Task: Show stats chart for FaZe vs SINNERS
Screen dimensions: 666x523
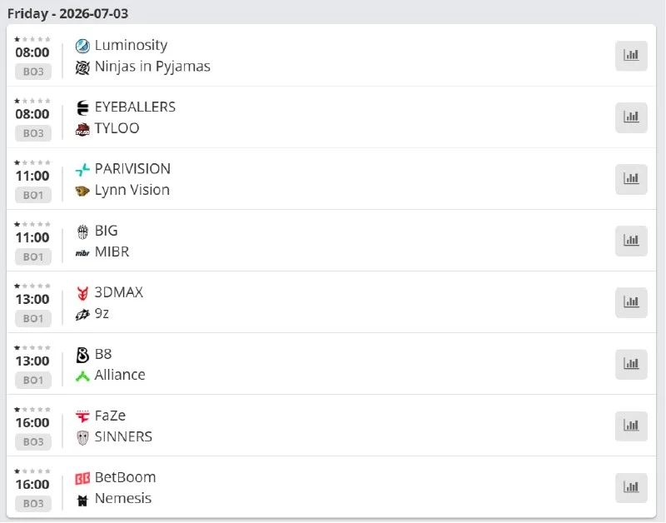Action: pos(631,426)
